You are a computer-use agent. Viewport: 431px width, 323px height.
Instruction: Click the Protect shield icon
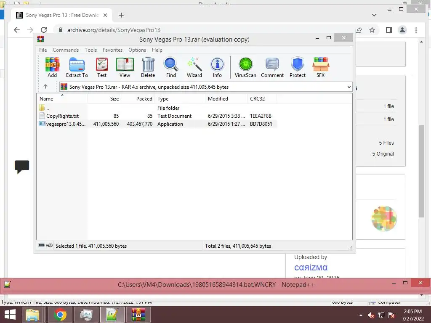tap(298, 67)
